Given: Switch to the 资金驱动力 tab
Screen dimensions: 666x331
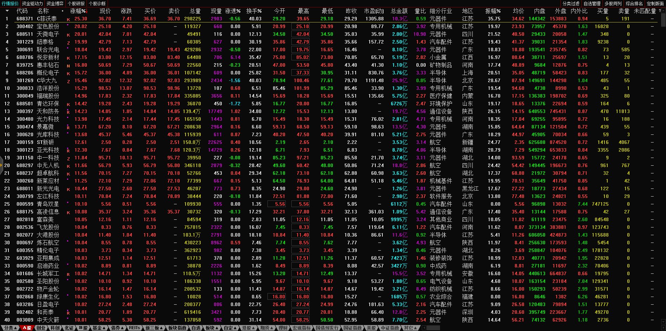Looking at the screenshot, I should tap(32, 4).
